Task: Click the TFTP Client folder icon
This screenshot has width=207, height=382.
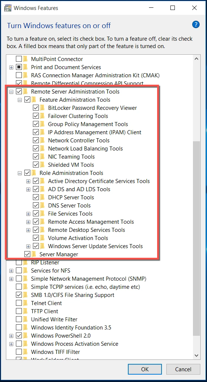Action: click(26, 311)
